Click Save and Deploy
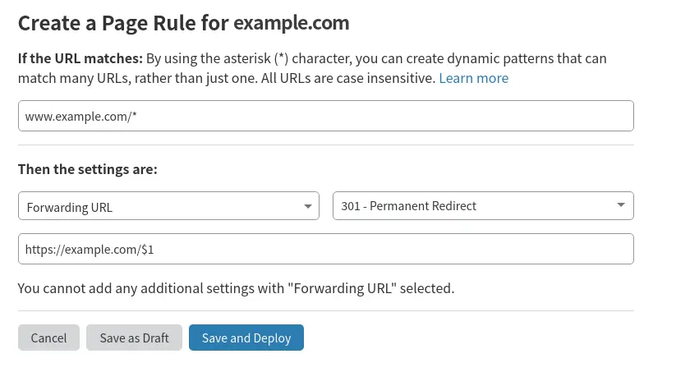This screenshot has height=372, width=676. [246, 338]
